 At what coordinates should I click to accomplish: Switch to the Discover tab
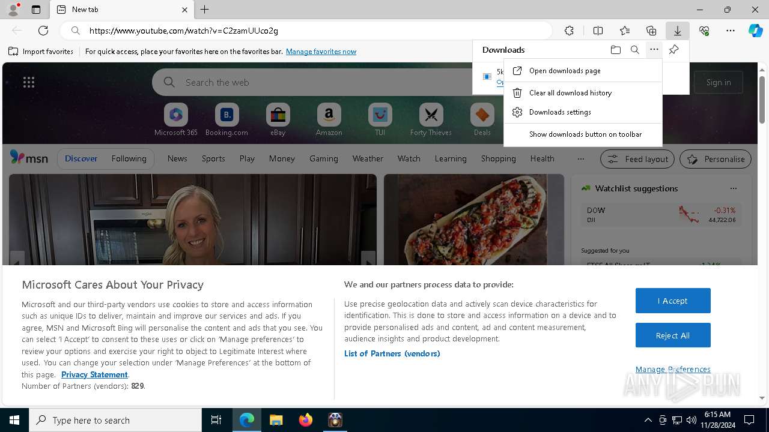point(81,158)
